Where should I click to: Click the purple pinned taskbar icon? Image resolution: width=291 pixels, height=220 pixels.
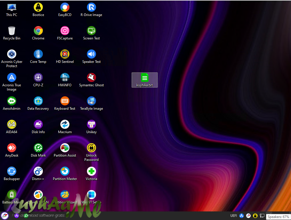17,215
